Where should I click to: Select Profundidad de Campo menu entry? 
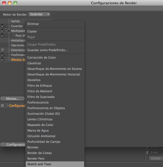click(44, 142)
